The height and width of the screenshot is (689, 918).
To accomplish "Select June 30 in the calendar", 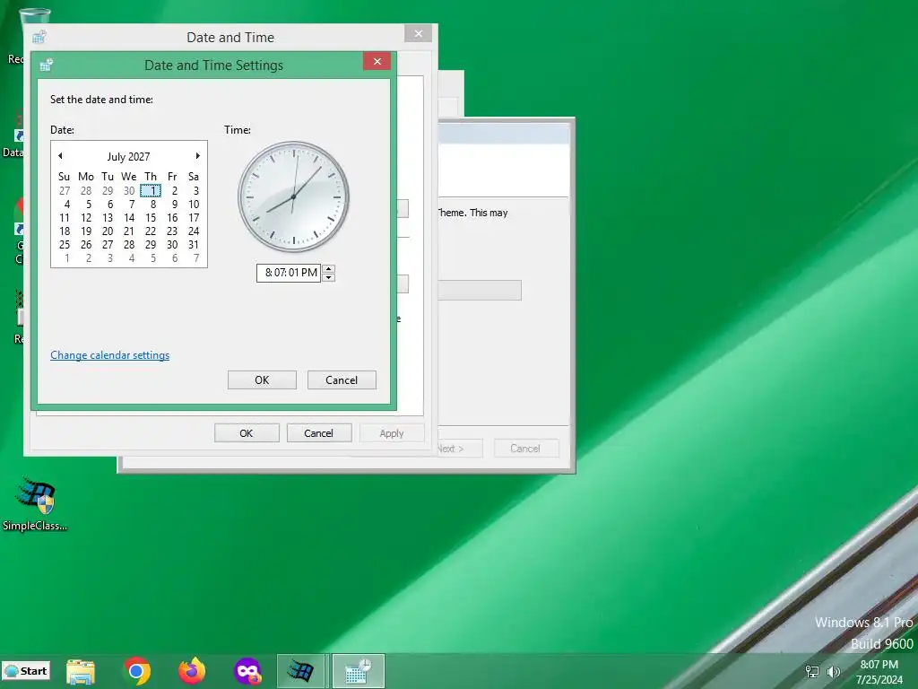I will coord(129,190).
